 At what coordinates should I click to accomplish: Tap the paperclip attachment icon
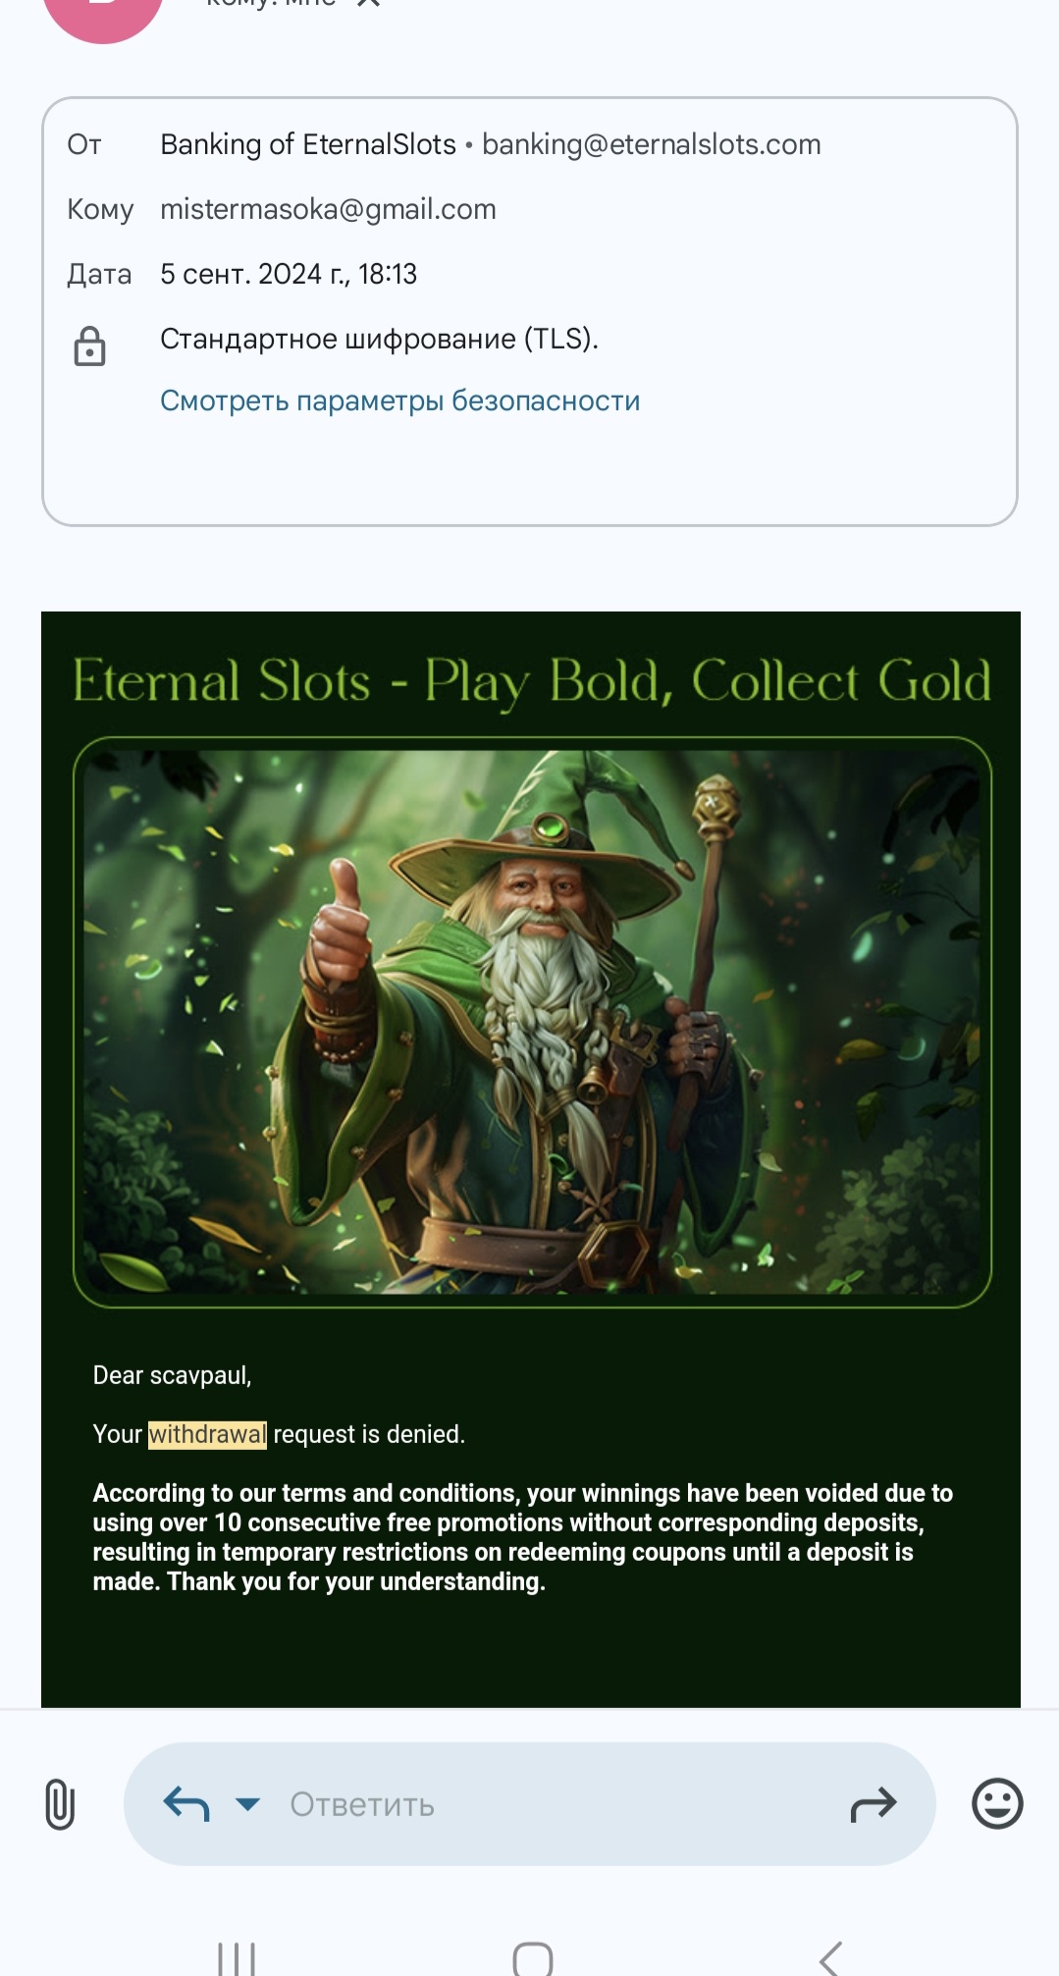(60, 1804)
